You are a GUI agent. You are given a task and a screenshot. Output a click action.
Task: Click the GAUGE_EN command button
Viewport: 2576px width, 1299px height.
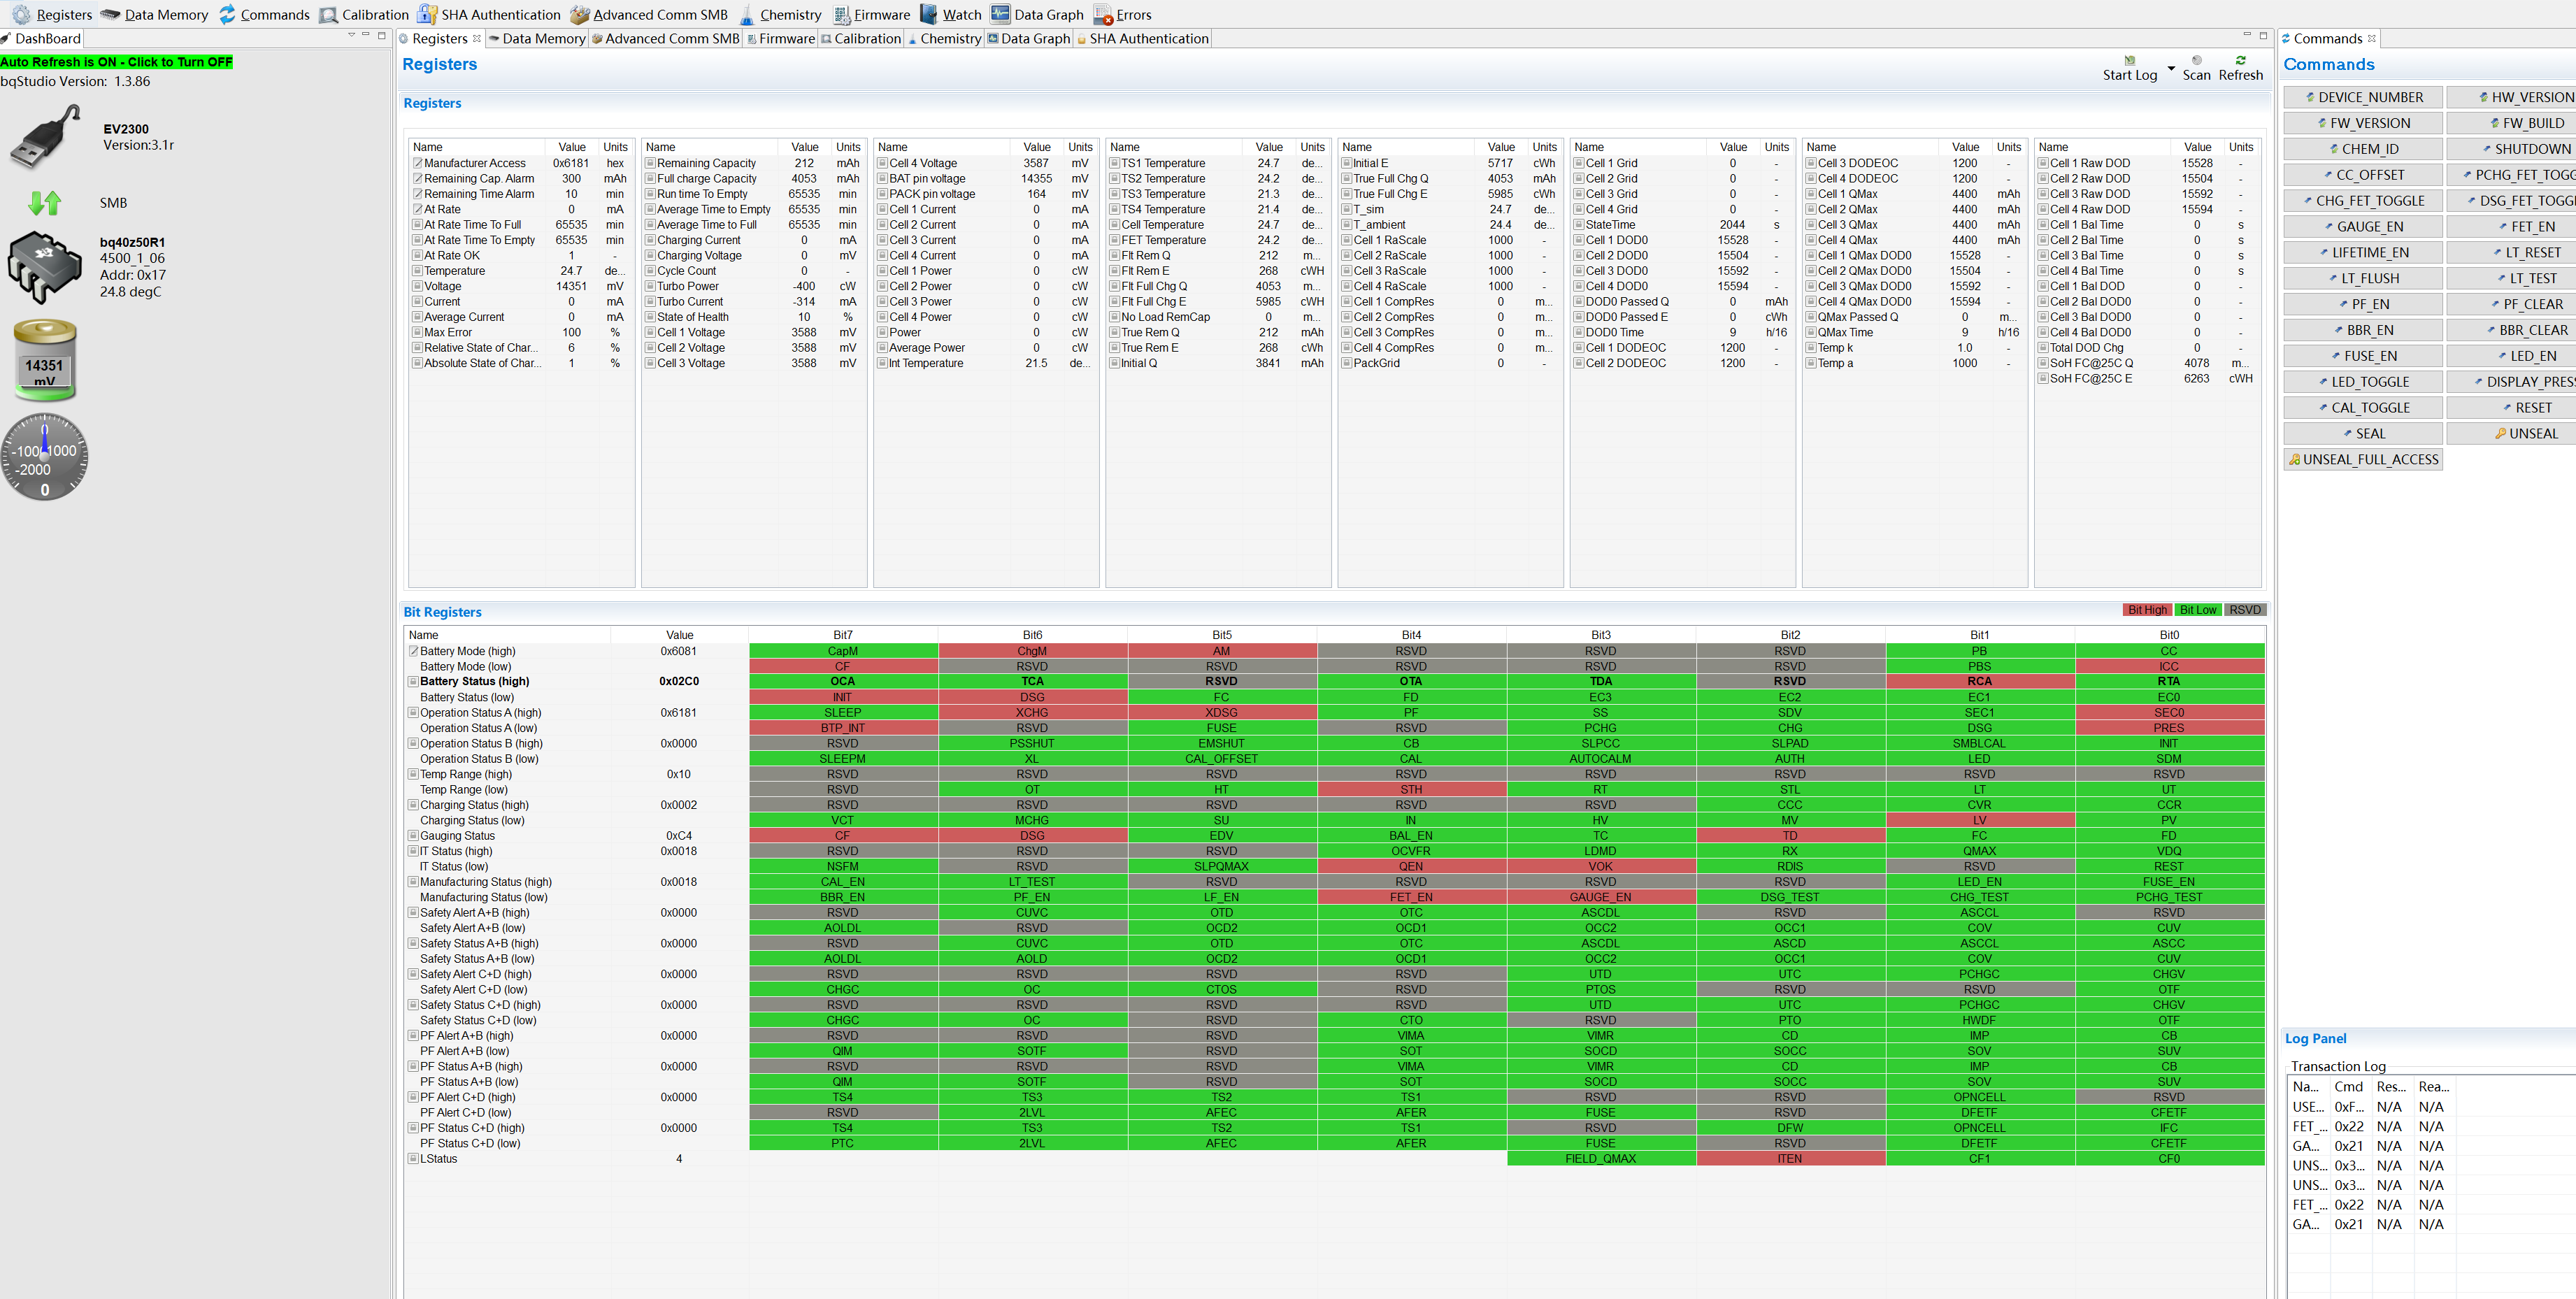tap(2363, 227)
